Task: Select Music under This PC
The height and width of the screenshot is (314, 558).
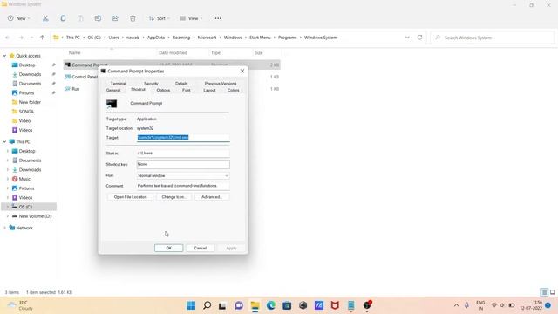Action: point(24,179)
